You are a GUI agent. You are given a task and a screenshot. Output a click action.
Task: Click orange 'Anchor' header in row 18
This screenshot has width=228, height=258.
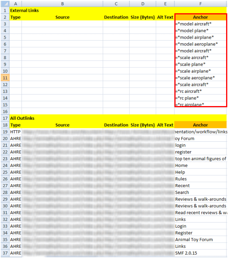tap(200, 125)
